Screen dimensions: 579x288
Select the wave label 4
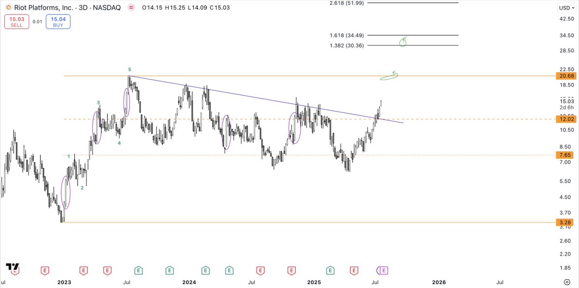[119, 143]
